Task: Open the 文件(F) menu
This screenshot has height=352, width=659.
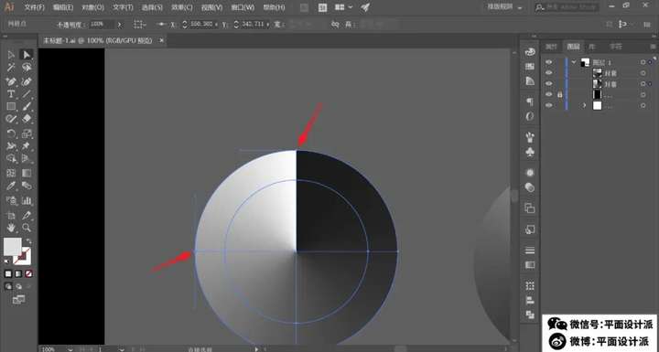Action: point(35,7)
